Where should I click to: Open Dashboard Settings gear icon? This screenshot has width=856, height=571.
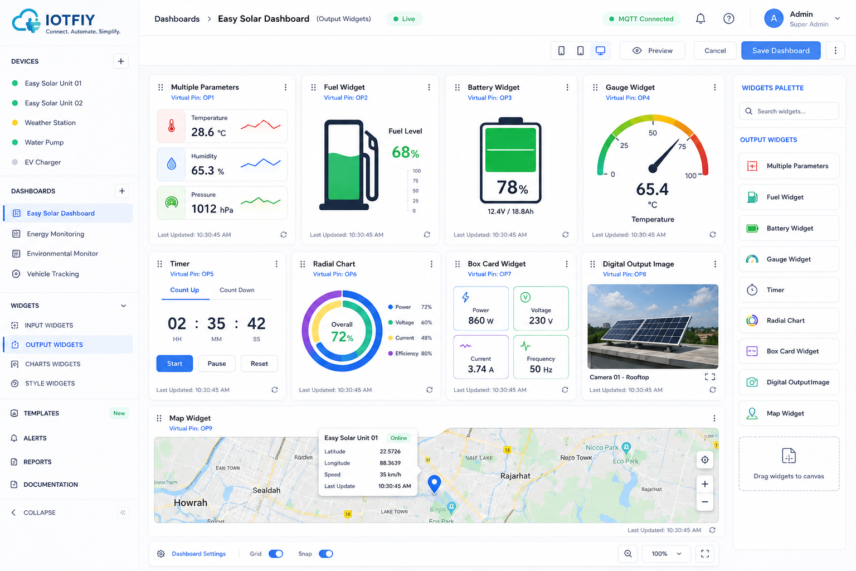pyautogui.click(x=161, y=554)
